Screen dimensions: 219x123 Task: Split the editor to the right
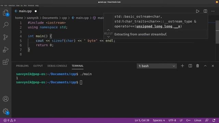pyautogui.click(x=205, y=11)
